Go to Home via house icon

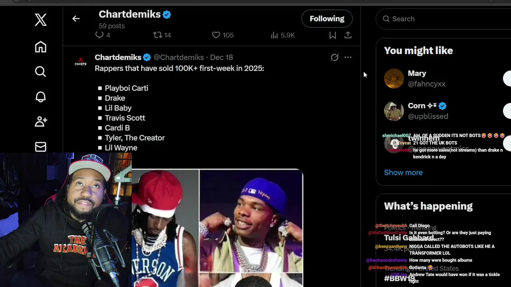click(40, 47)
